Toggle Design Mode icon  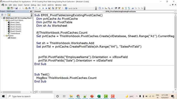click(49, 8)
